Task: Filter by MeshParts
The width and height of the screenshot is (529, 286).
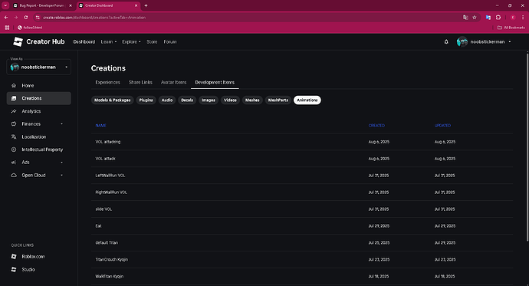Action: point(278,100)
